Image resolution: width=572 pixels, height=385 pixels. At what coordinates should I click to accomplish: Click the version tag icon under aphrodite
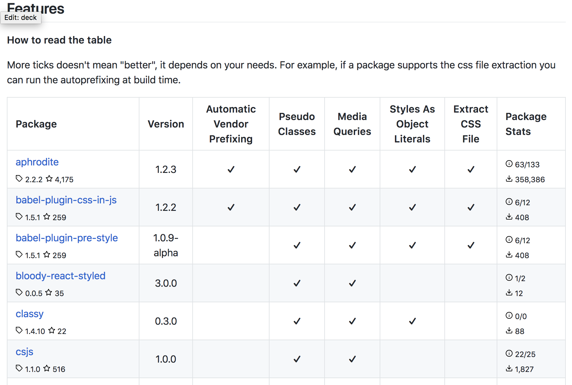tap(19, 179)
